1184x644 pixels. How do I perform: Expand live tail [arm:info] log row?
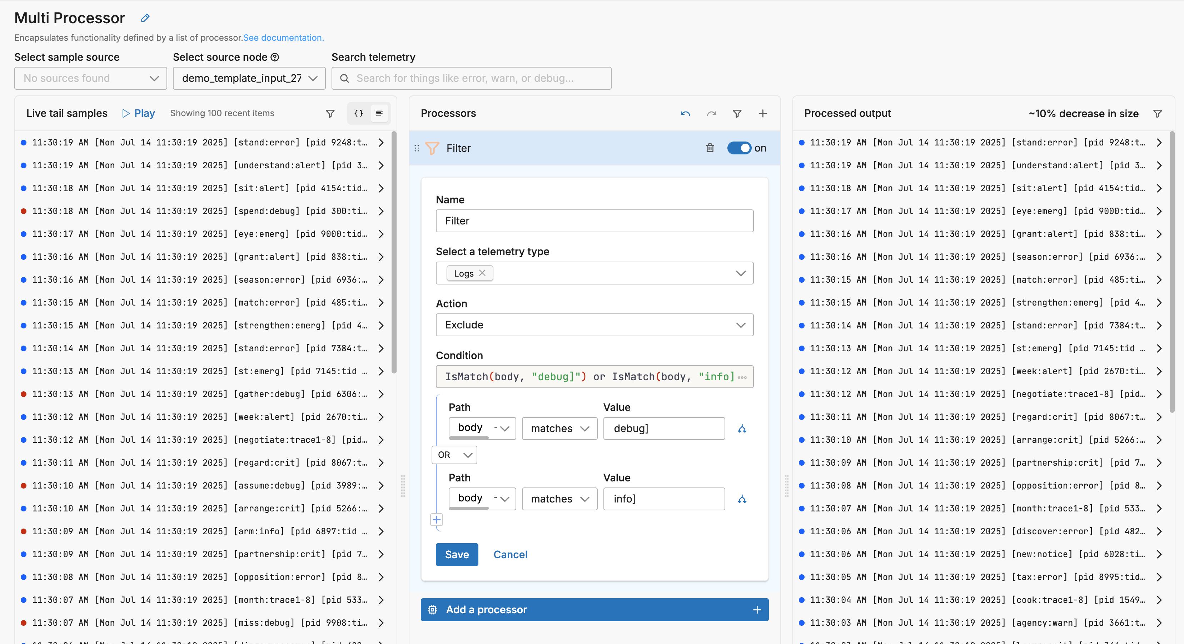(x=381, y=532)
